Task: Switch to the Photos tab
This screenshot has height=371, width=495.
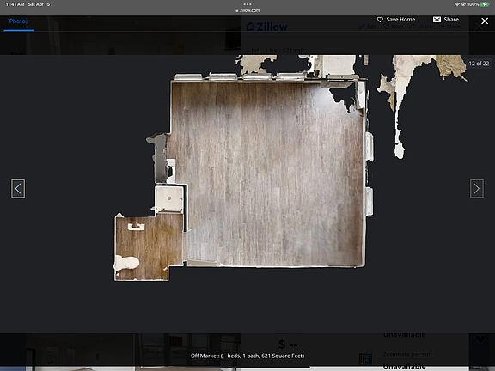Action: pos(19,21)
